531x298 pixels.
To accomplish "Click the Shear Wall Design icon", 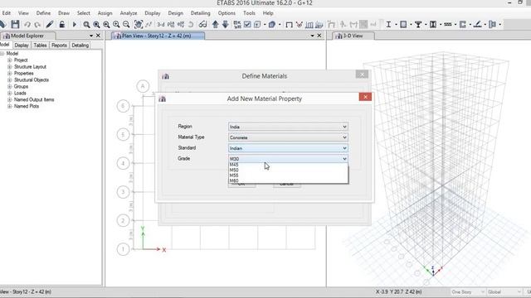I will [x=463, y=24].
